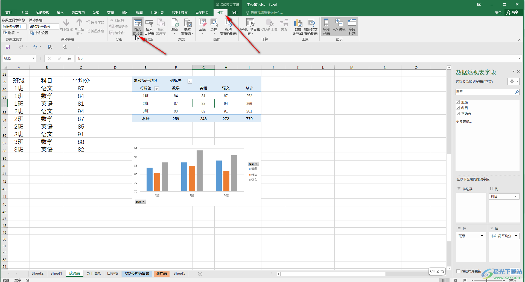Enable 推迟布局更新 checkbox
The image size is (525, 282).
pos(458,271)
